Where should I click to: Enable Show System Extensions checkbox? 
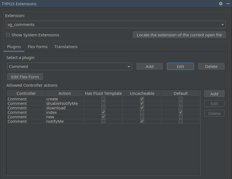point(8,35)
